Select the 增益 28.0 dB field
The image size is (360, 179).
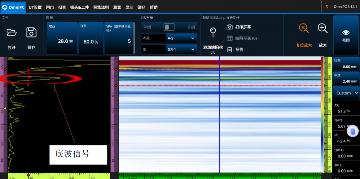62,38
